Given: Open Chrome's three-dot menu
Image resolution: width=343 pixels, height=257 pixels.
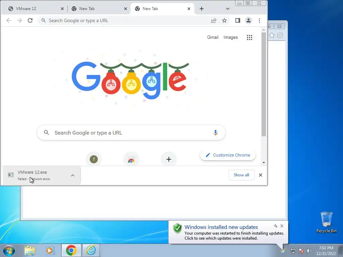Looking at the screenshot, I should pos(260,20).
